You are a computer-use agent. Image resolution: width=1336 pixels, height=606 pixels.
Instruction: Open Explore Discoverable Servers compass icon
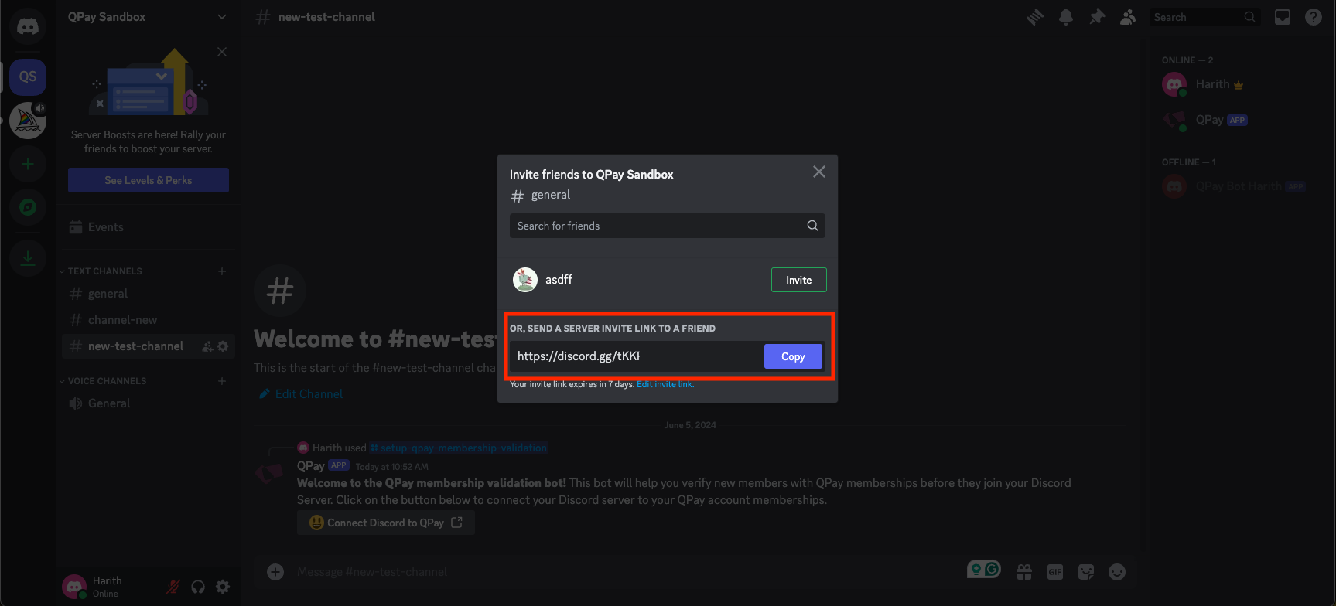point(28,207)
